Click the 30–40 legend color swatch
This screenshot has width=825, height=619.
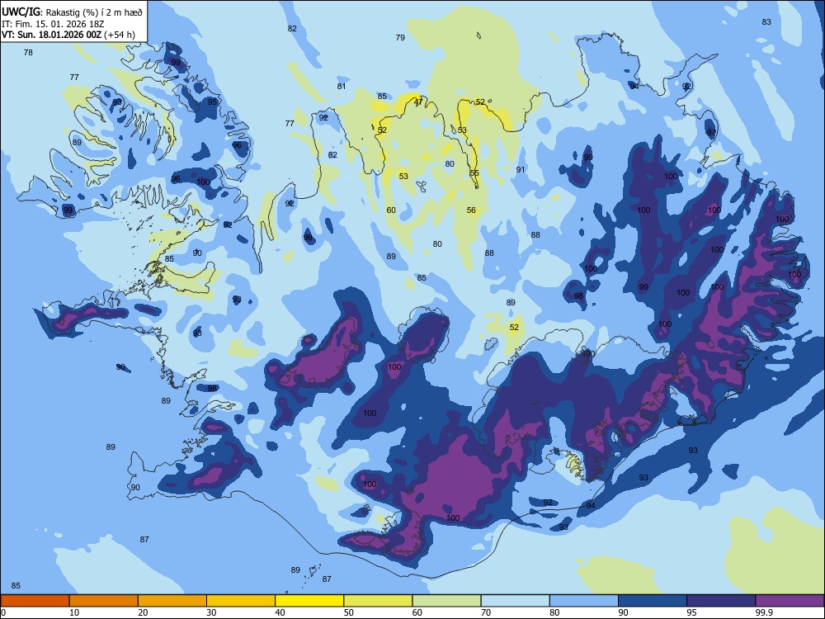coord(241,601)
